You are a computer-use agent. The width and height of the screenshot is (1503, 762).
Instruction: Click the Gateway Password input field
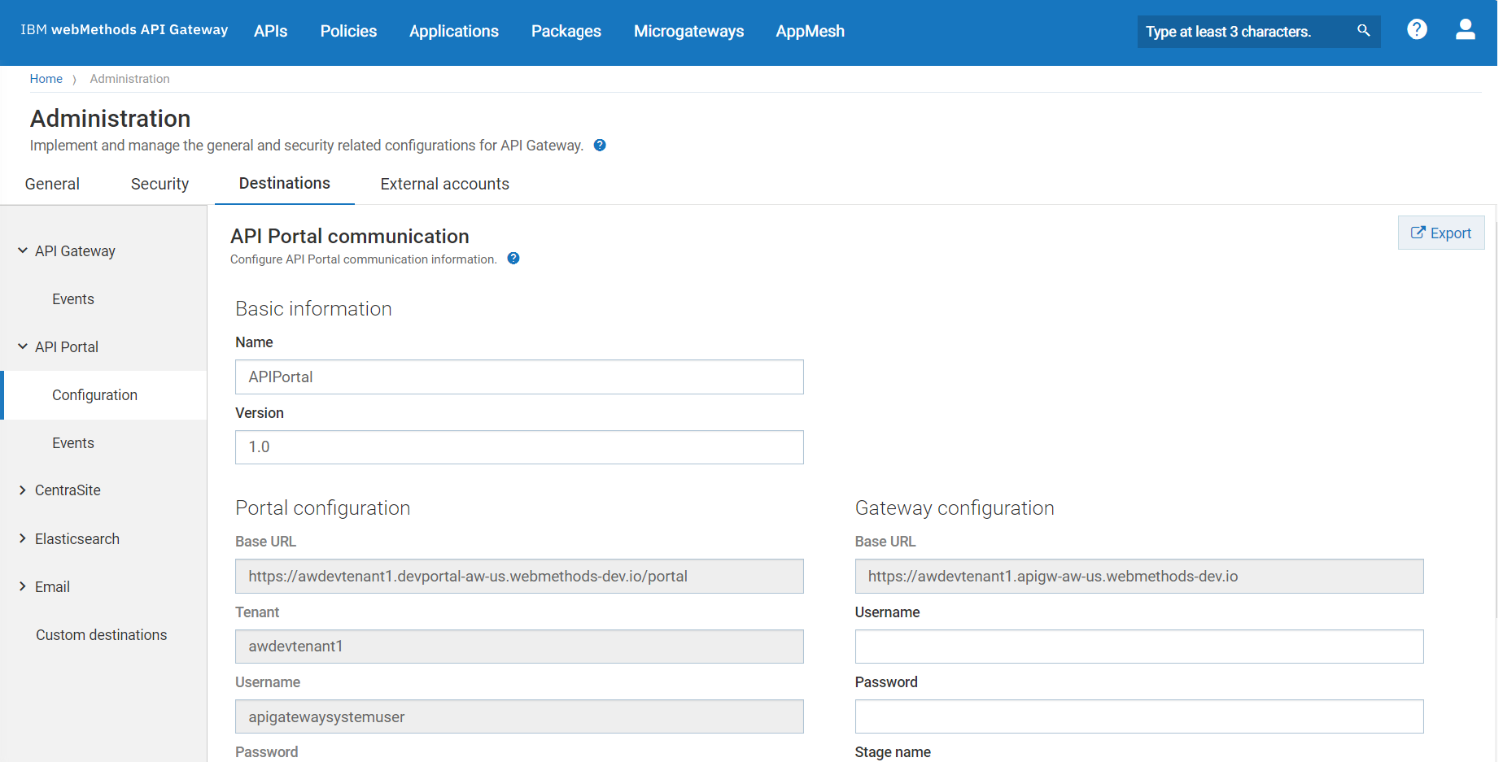[x=1139, y=716]
